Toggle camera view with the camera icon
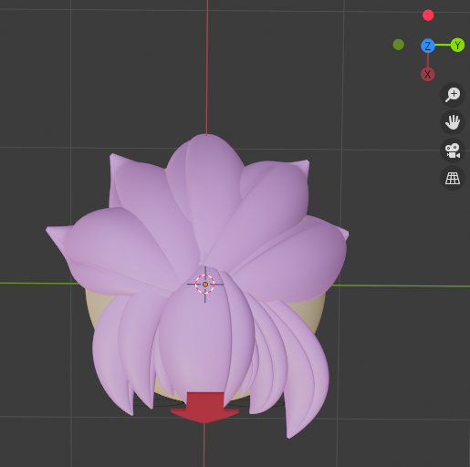This screenshot has width=470, height=467. (453, 150)
